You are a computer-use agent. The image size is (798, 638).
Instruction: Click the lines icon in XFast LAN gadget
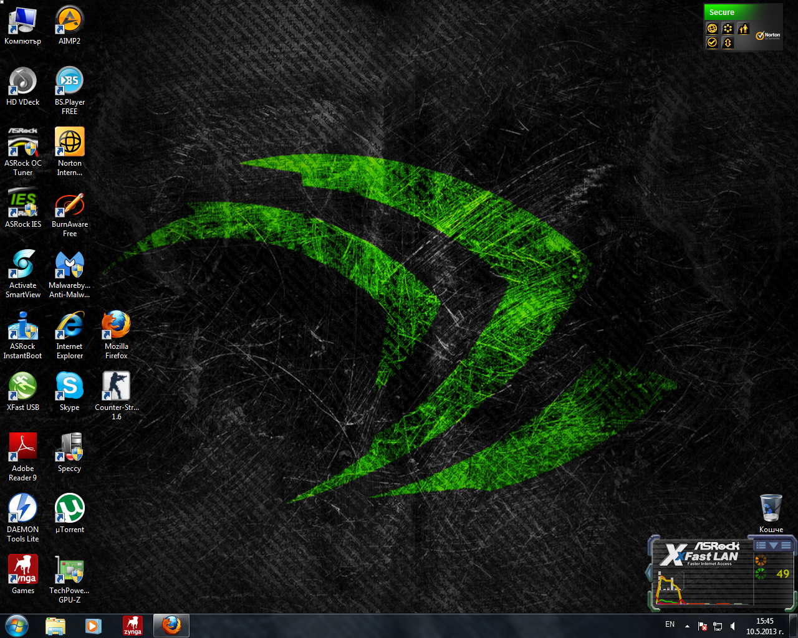click(x=786, y=545)
